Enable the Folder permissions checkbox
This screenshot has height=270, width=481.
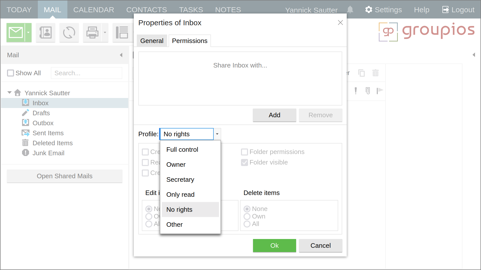(244, 152)
